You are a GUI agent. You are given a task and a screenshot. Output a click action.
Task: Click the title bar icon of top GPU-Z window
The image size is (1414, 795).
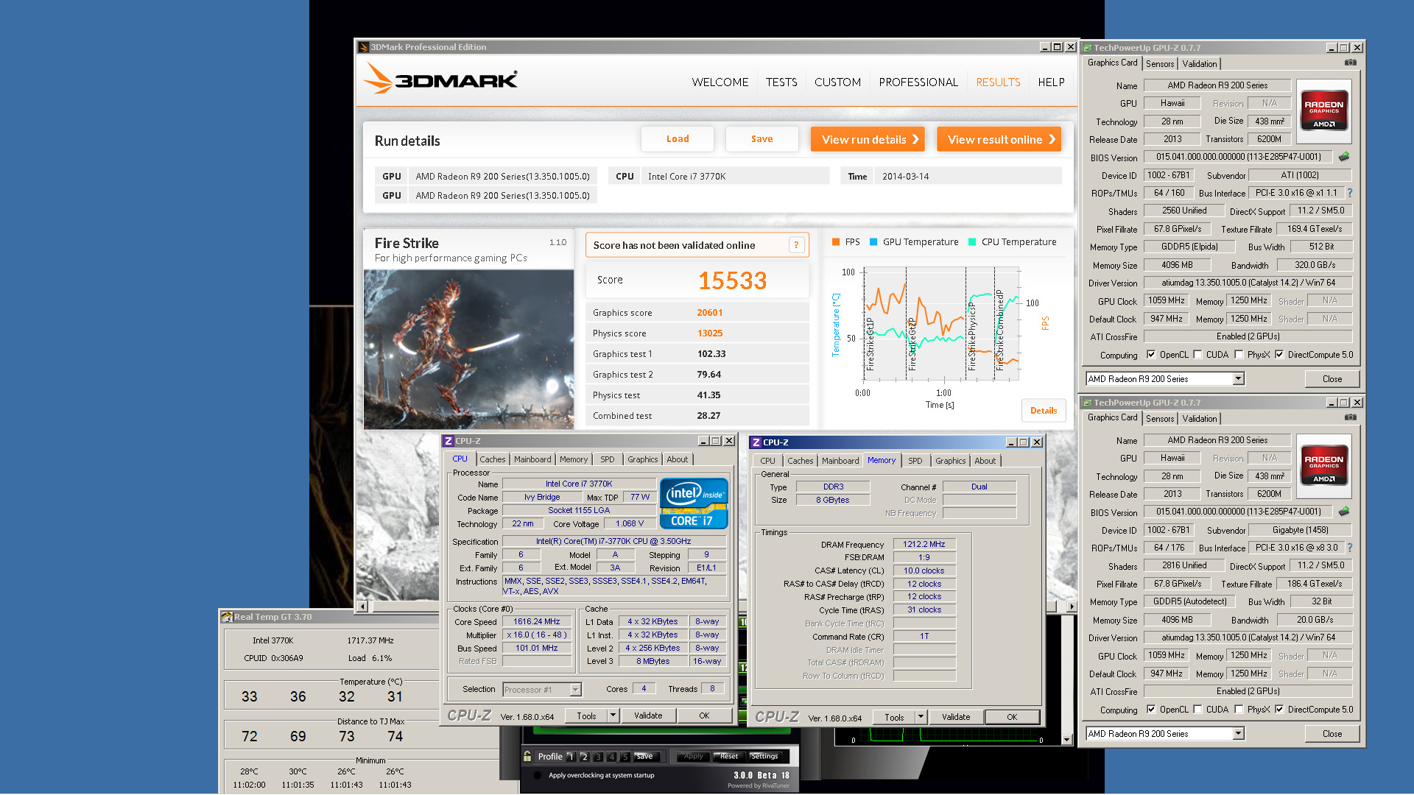pyautogui.click(x=1087, y=48)
